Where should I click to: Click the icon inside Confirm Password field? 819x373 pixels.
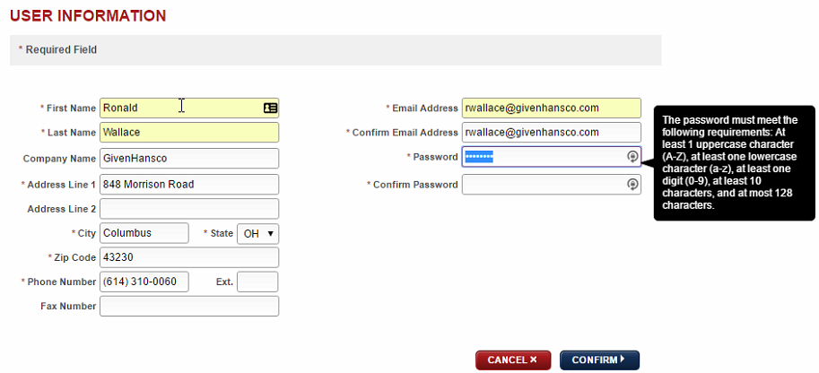point(632,185)
